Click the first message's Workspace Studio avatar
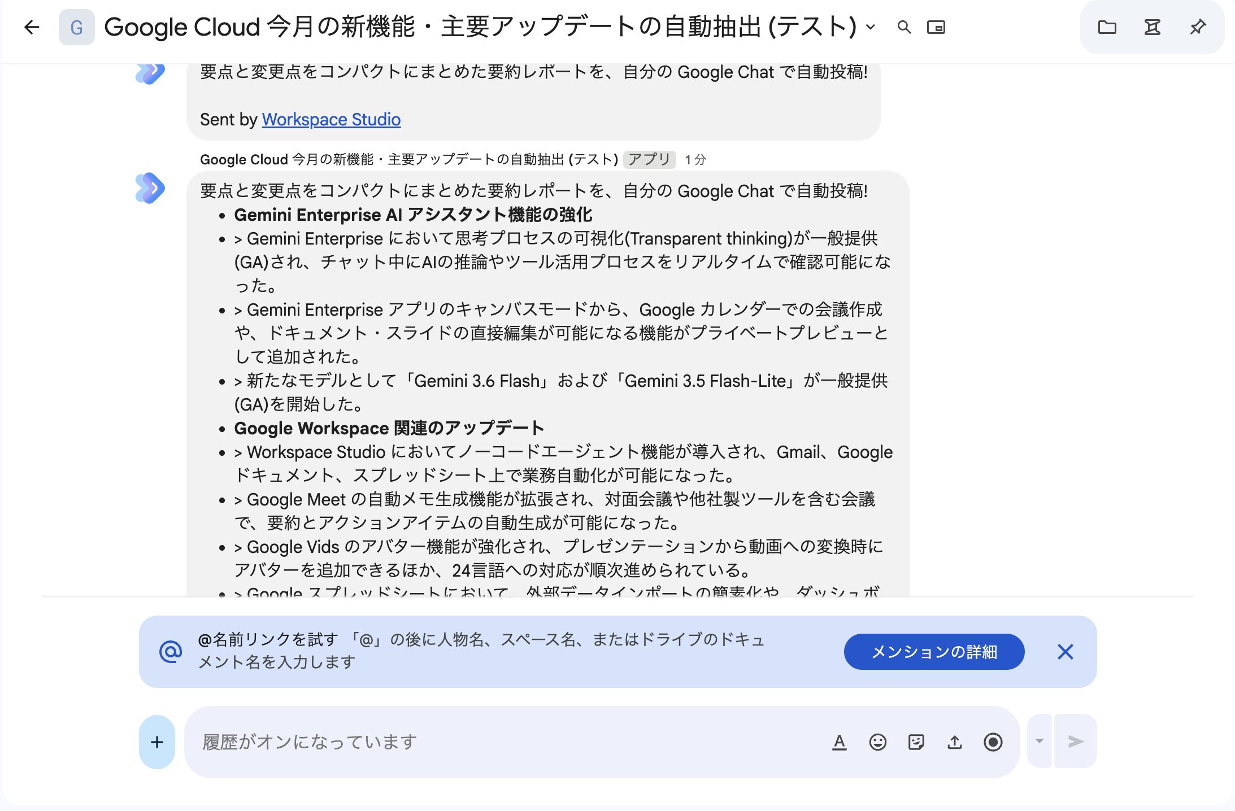 coord(150,74)
